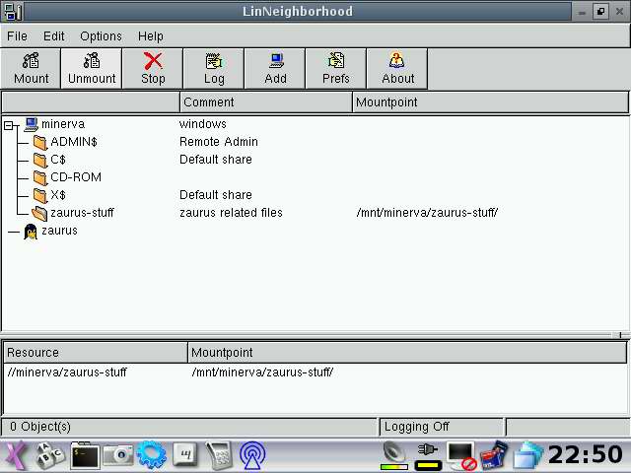The width and height of the screenshot is (631, 473).
Task: Open the Log window from toolbar
Action: point(214,69)
